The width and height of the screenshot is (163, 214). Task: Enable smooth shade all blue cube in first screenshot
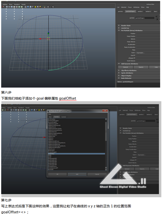[x=28, y=7]
